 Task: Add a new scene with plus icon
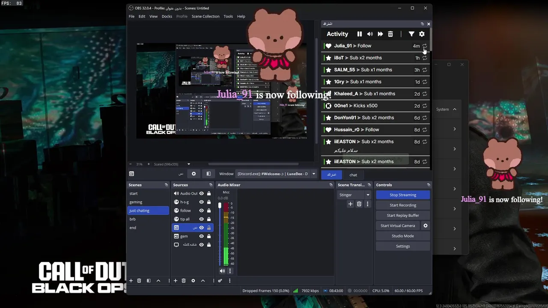pyautogui.click(x=131, y=281)
